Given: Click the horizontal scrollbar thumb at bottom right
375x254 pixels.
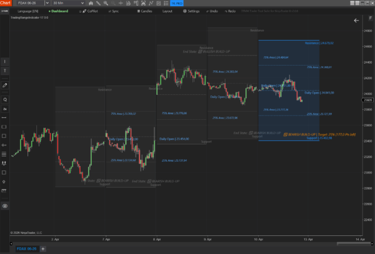Looking at the screenshot, I should tap(354, 244).
